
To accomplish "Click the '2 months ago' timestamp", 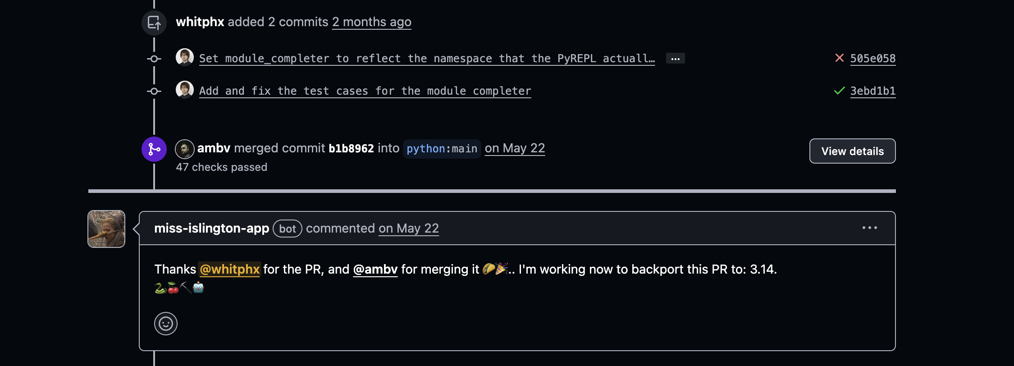I will 372,22.
